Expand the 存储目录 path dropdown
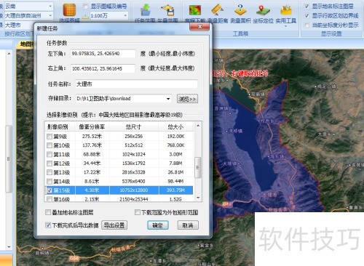The image size is (364, 266). point(168,99)
